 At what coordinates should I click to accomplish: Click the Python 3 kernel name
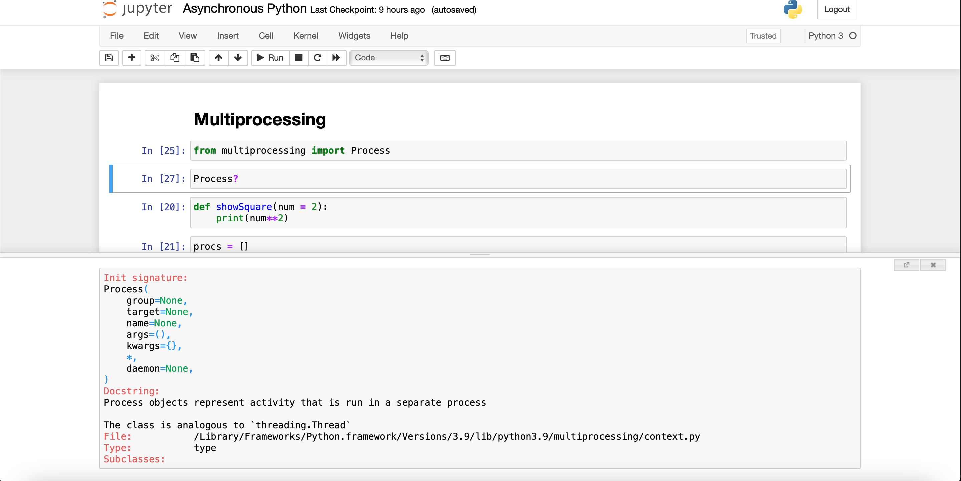[x=825, y=36]
